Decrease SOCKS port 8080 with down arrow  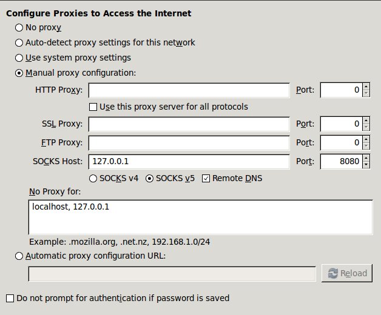point(366,165)
